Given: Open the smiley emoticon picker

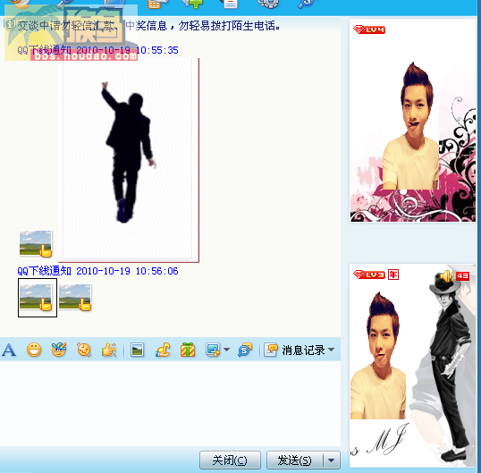Looking at the screenshot, I should coord(34,350).
